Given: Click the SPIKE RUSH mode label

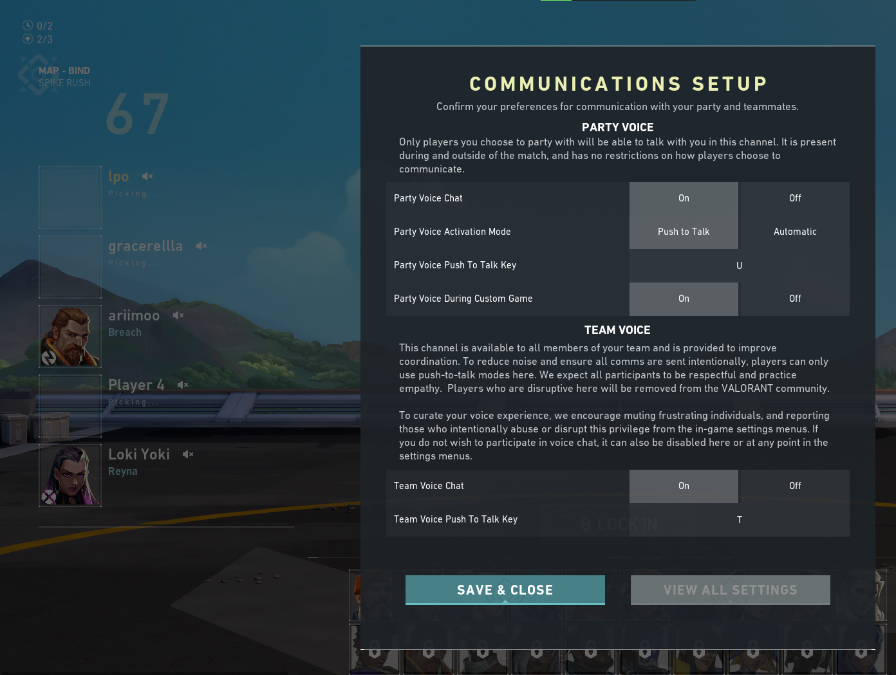Looking at the screenshot, I should [64, 83].
